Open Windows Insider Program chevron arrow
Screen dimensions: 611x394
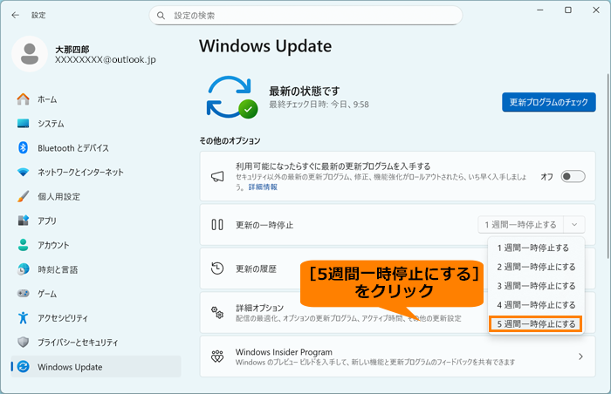click(580, 357)
